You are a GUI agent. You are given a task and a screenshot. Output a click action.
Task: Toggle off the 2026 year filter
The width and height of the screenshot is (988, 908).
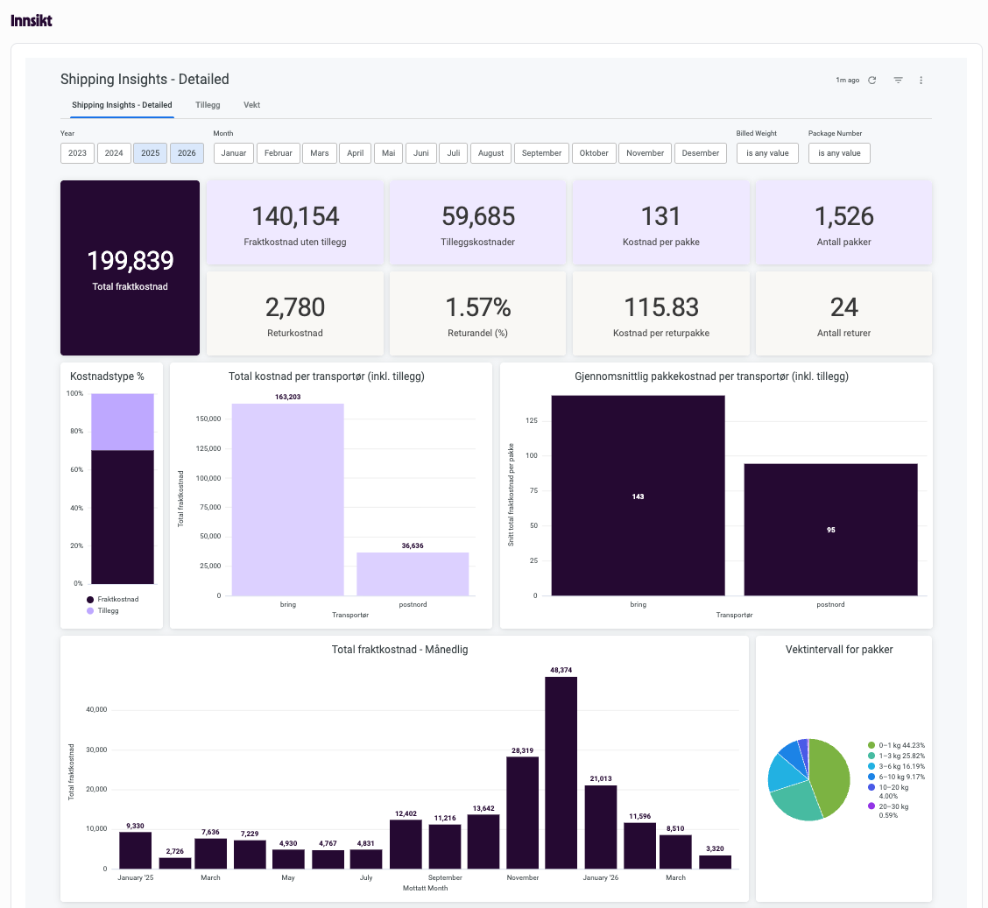[x=187, y=152]
